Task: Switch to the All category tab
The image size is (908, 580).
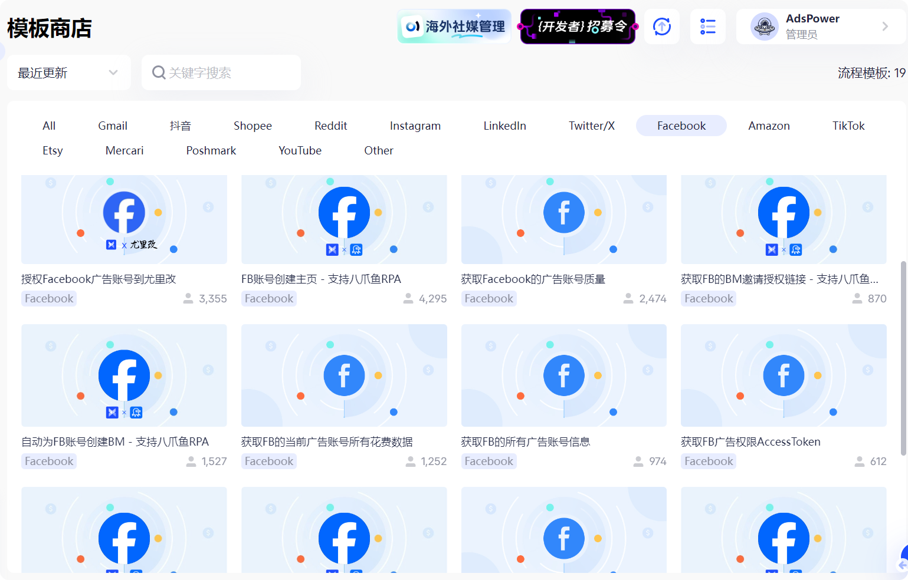Action: [x=49, y=126]
